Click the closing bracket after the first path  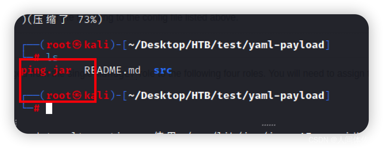point(328,45)
